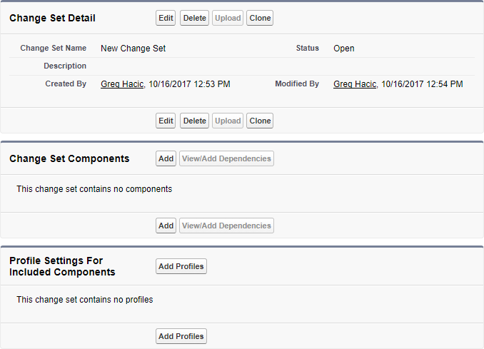Click Add Profiles beside the Profile Settings title

coord(181,266)
